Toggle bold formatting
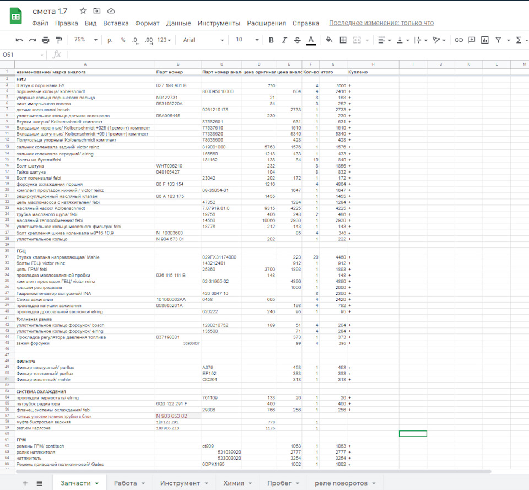Screen dimensions: 529x490 coord(271,40)
